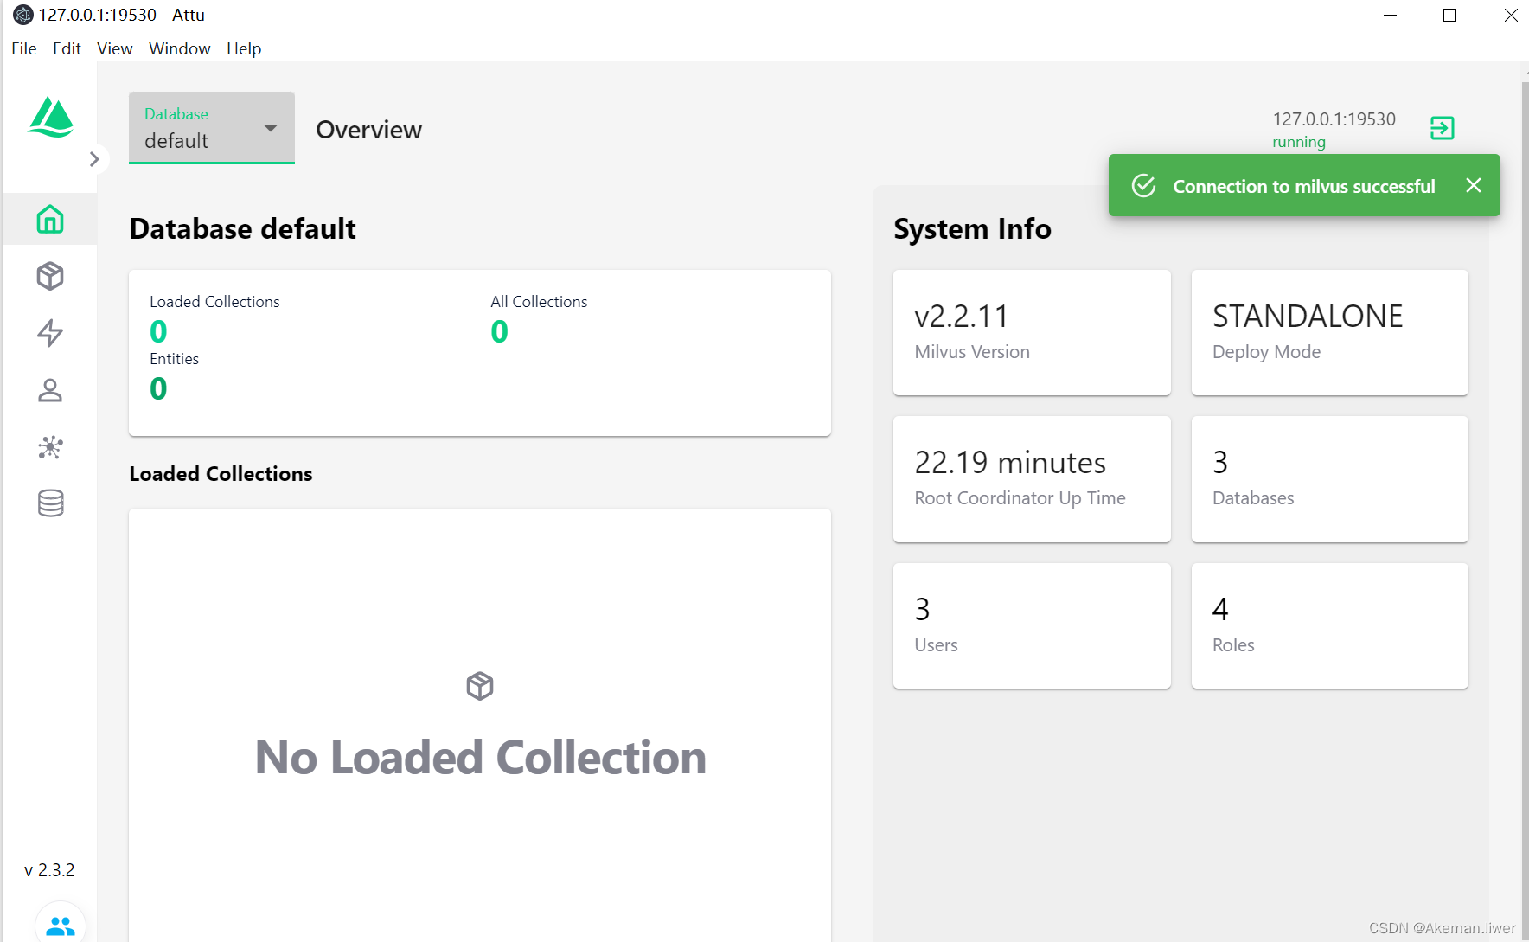Open the System View network icon

50,447
